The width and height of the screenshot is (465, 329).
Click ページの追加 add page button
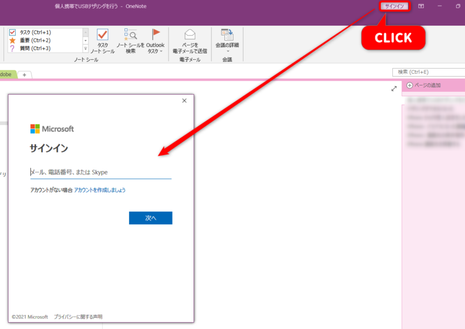pyautogui.click(x=424, y=85)
